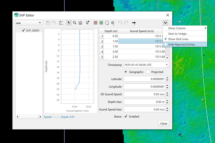The width and height of the screenshot is (215, 143).
Task: Enable Hide Rejected Entries option
Action: (x=181, y=44)
